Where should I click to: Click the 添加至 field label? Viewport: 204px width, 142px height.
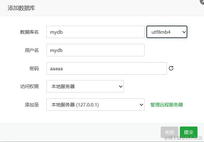tap(32, 105)
